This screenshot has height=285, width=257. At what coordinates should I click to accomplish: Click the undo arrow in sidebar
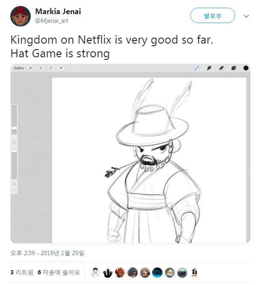[14, 184]
